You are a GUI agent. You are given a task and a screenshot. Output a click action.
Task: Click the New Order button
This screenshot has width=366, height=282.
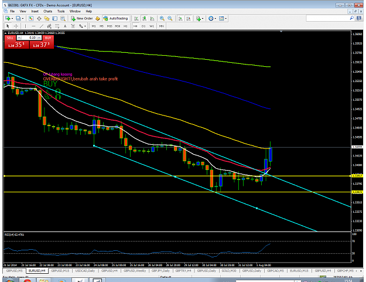[x=82, y=18]
